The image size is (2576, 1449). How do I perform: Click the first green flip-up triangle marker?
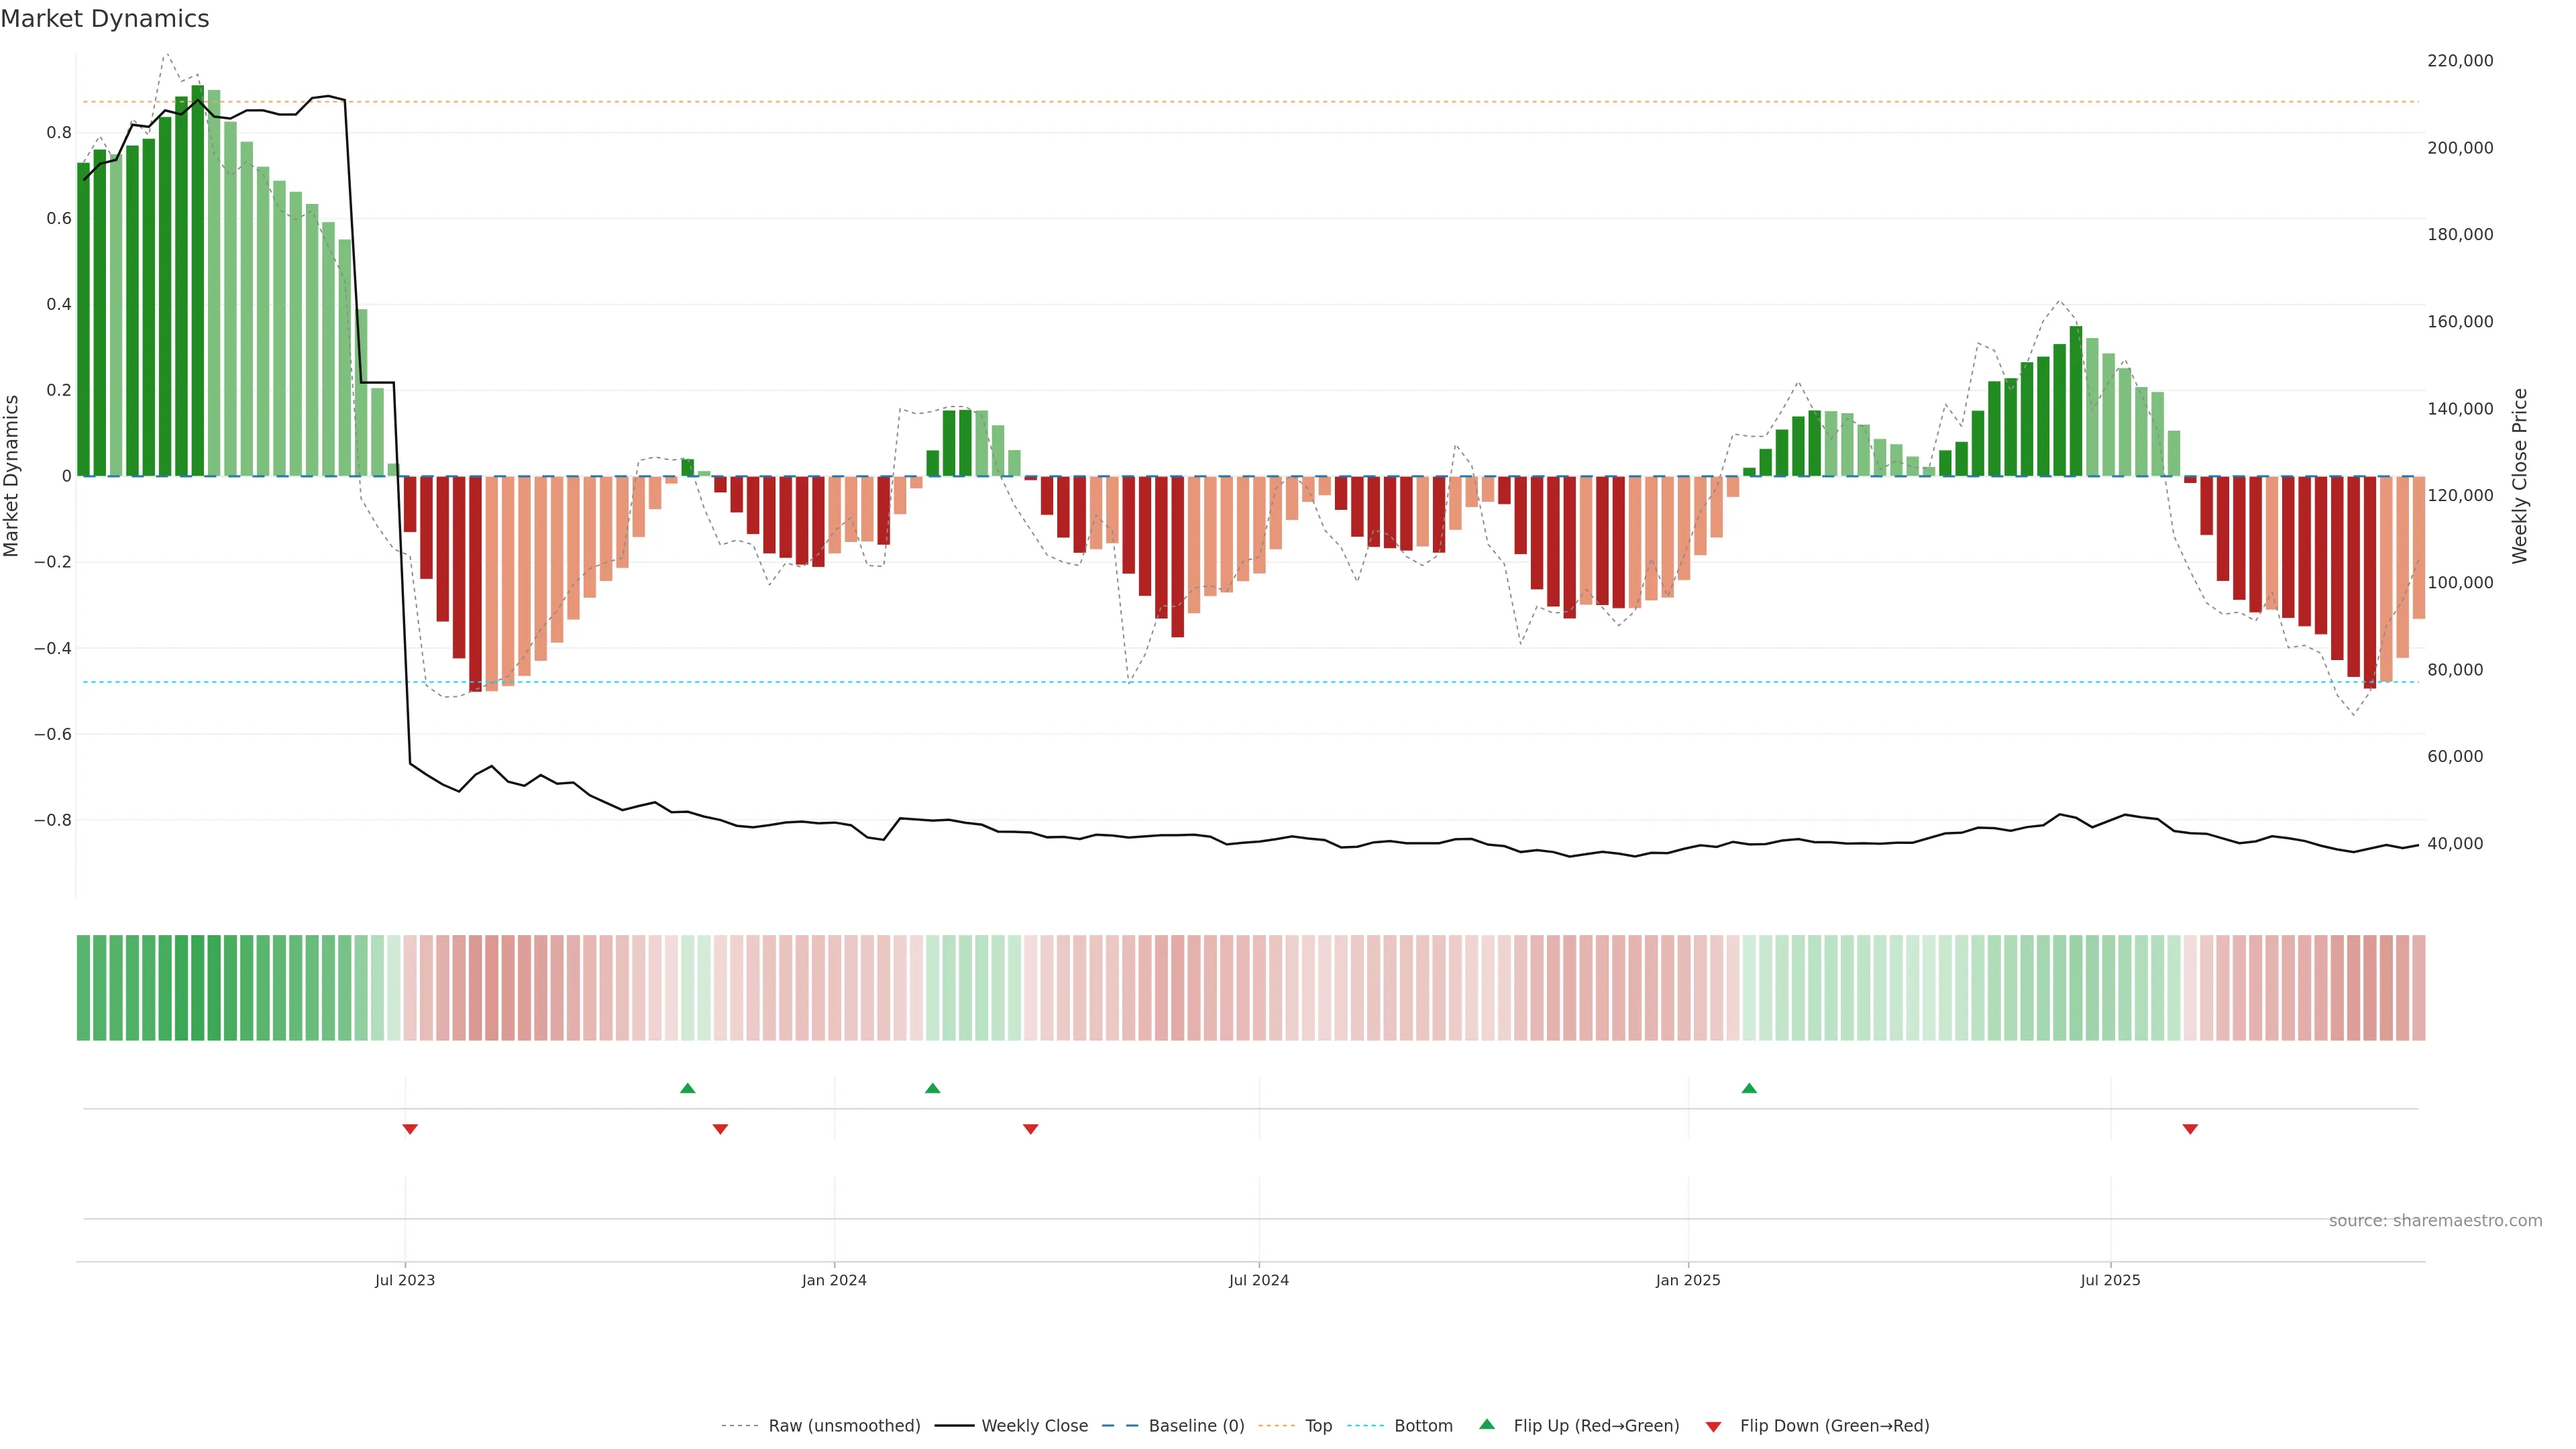tap(687, 1088)
